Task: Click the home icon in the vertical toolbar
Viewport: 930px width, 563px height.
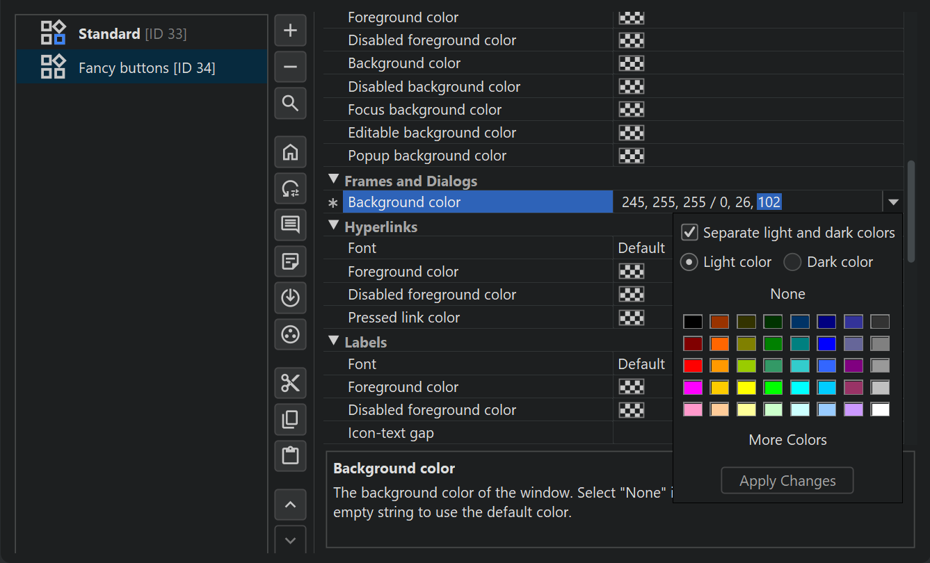Action: 291,152
